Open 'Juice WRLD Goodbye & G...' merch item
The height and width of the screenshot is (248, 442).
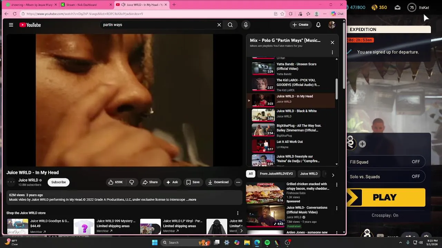[x=38, y=226]
